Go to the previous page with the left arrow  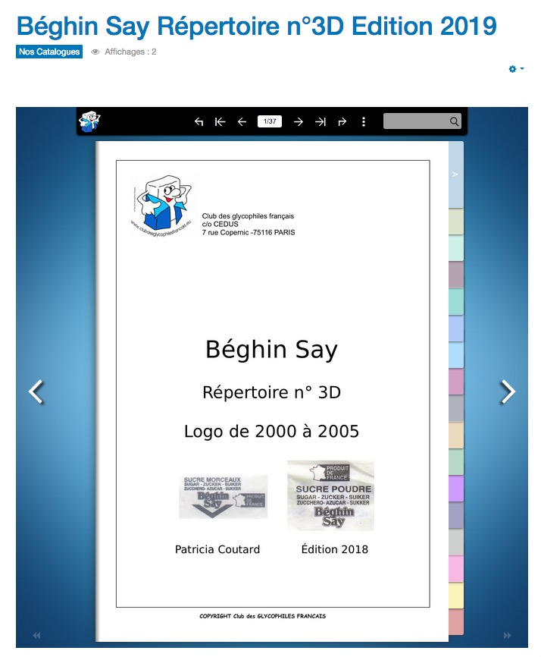tap(242, 121)
